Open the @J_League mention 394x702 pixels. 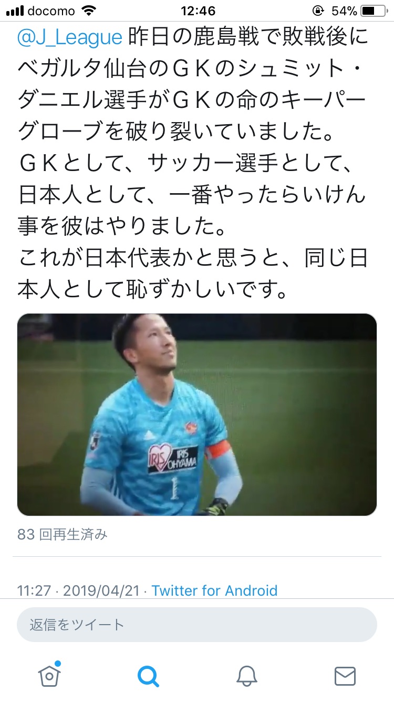point(70,37)
